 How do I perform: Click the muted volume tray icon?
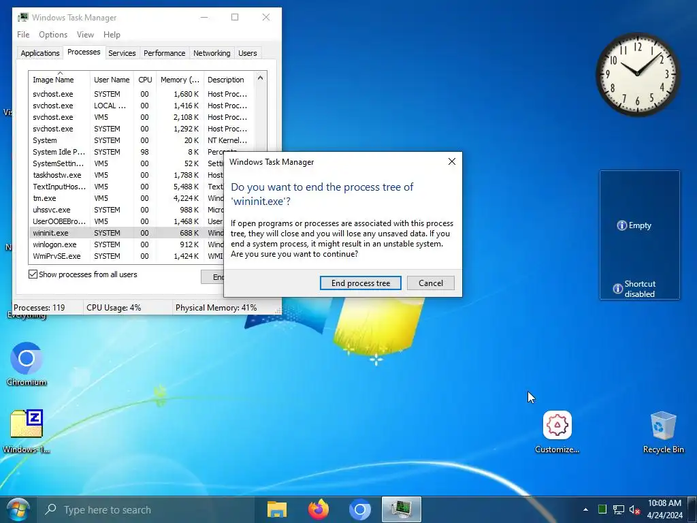(x=634, y=509)
